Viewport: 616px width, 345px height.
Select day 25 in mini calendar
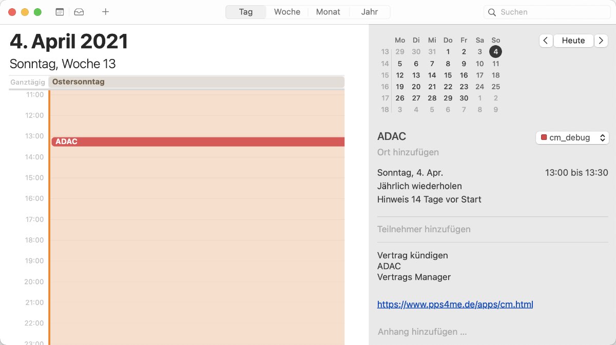coord(496,87)
